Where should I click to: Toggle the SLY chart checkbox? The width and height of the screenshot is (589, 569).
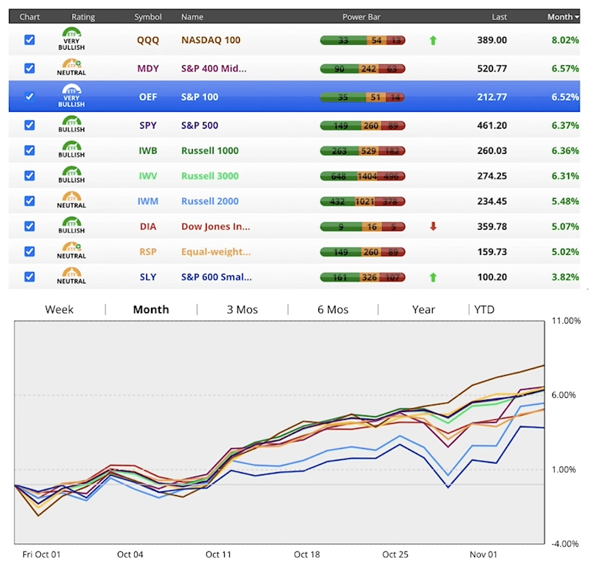[30, 277]
